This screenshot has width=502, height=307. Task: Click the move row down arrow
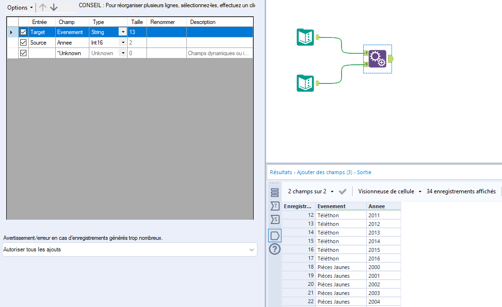coord(54,7)
